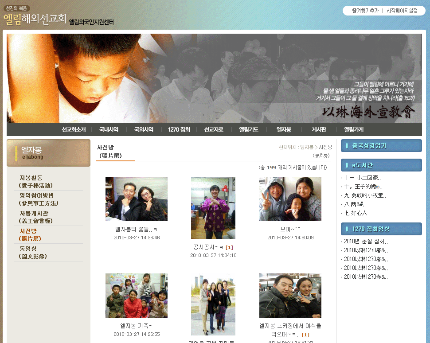Click the date 2010-03-27 14:36:46
Viewport: 430px width, 343px height.
point(137,238)
